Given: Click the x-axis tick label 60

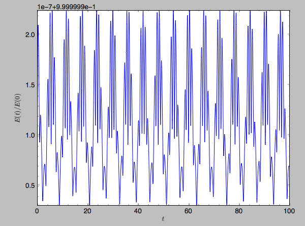Looking at the screenshot, I should [x=188, y=211].
